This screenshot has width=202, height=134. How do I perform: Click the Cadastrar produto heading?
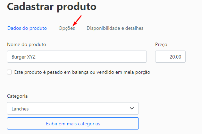coord(52,7)
